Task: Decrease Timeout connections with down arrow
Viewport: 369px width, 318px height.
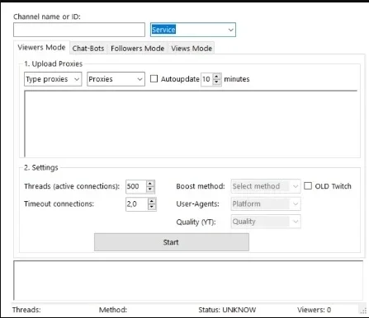Action: (x=152, y=207)
